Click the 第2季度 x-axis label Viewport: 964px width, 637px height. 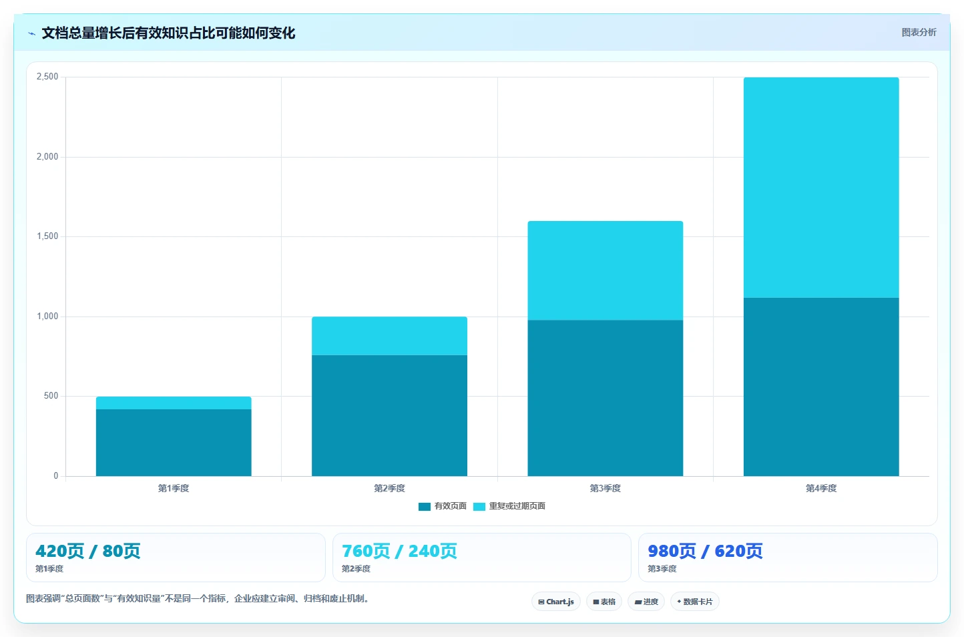[x=389, y=488]
